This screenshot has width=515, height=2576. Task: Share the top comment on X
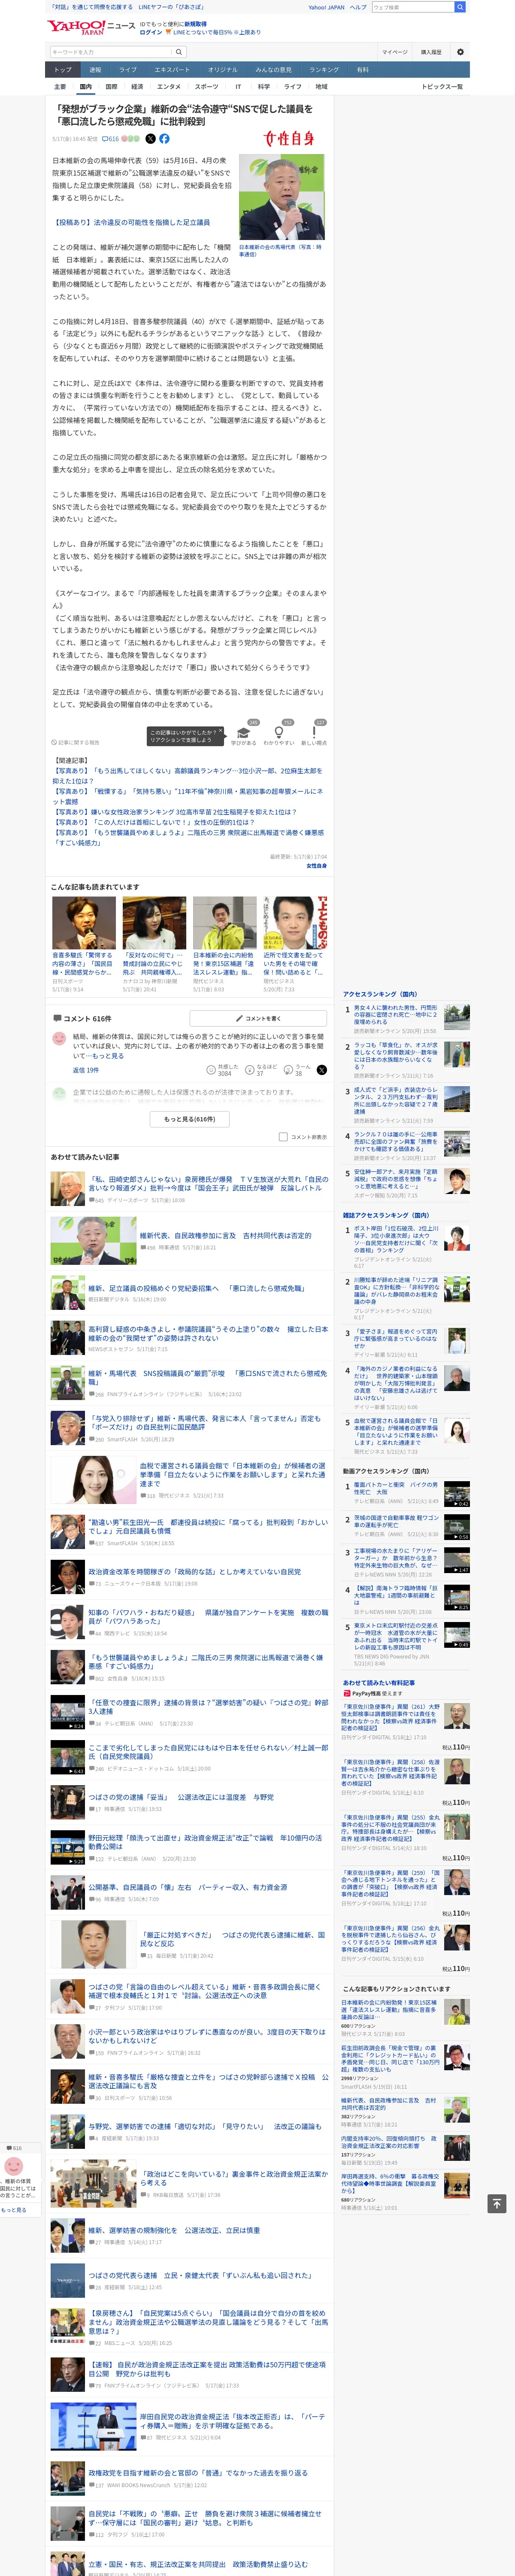tap(322, 1070)
